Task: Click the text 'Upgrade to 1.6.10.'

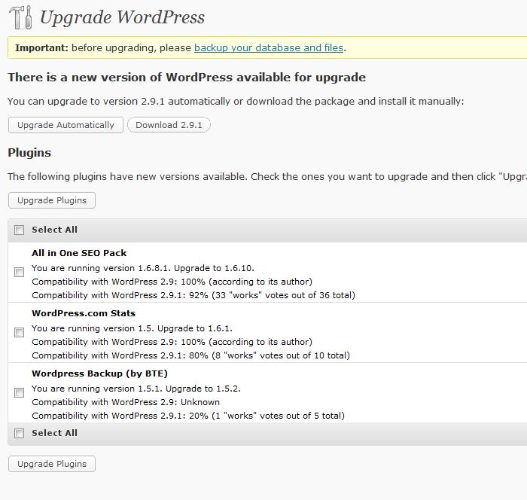Action: tap(214, 268)
